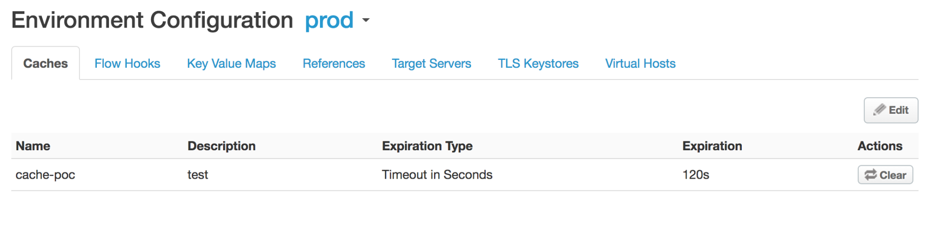
Task: Click the Expiration column header
Action: tap(712, 146)
